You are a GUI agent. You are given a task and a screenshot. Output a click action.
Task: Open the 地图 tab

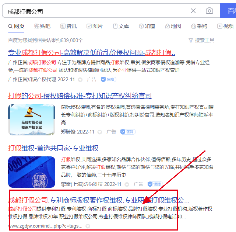(173, 26)
